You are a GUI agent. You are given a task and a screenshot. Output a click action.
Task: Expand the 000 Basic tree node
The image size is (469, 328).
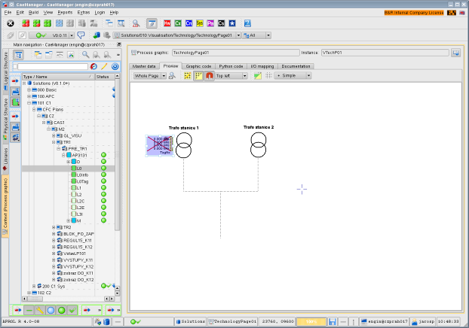pos(29,90)
